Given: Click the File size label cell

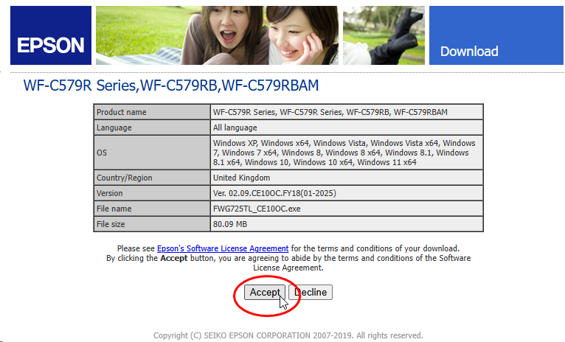Looking at the screenshot, I should click(152, 224).
